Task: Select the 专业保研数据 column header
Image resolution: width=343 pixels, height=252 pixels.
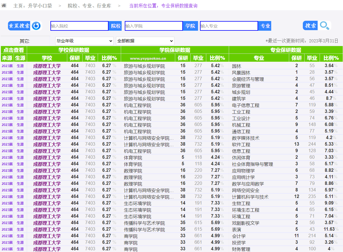Action: 285,50
